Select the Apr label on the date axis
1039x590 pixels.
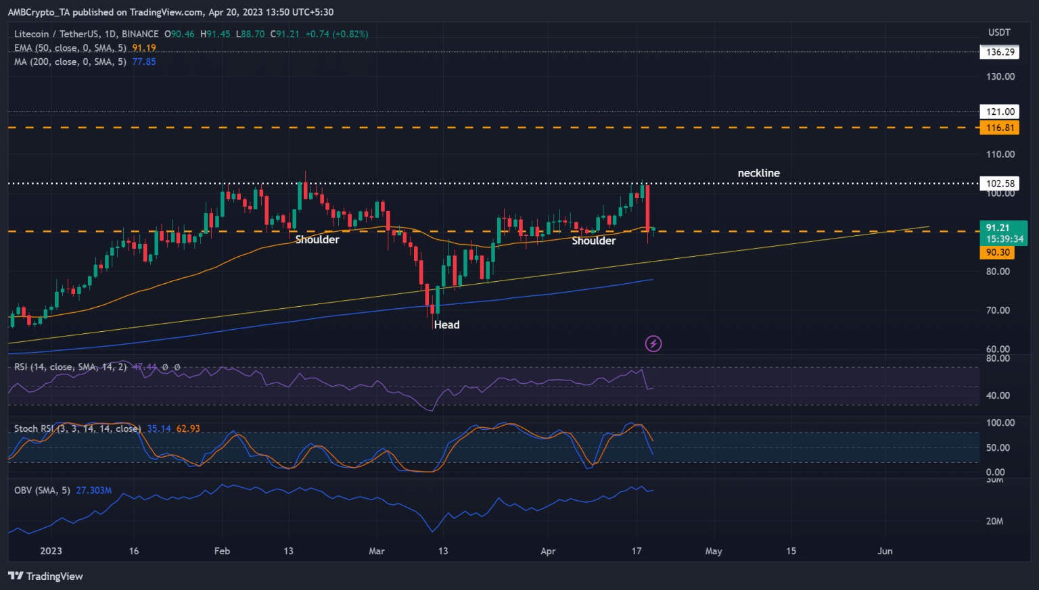[548, 551]
